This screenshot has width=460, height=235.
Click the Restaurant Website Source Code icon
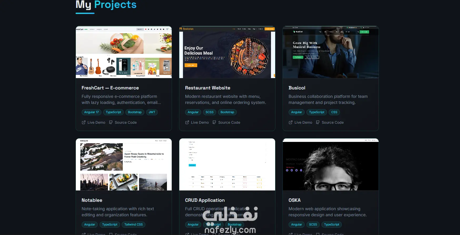(x=214, y=122)
